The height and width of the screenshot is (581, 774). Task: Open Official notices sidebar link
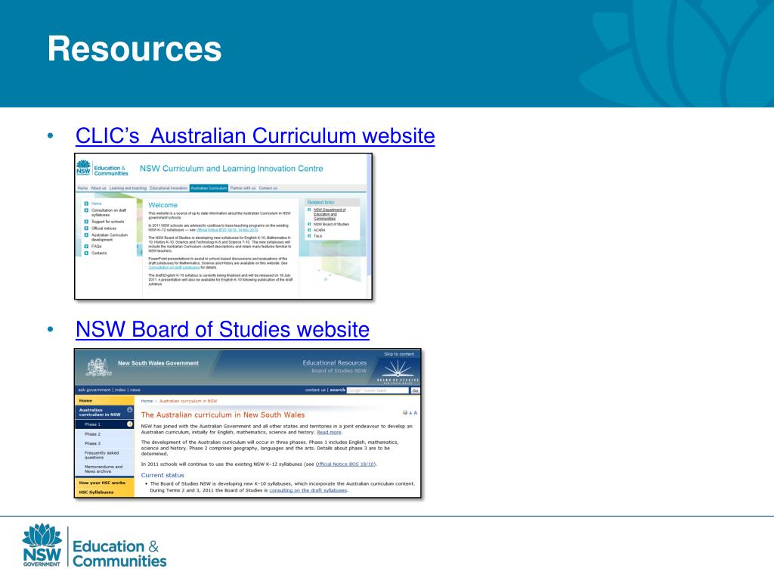click(104, 228)
